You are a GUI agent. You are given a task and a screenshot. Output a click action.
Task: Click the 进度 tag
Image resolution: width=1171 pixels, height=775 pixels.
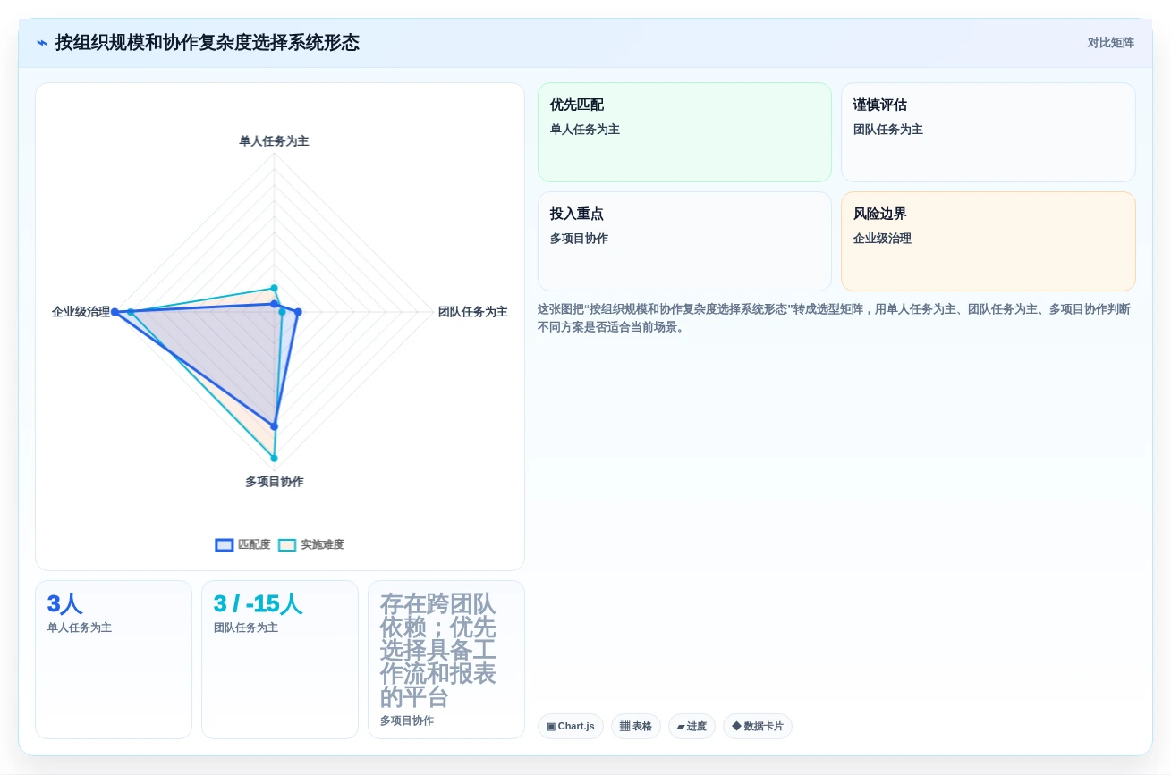[692, 726]
